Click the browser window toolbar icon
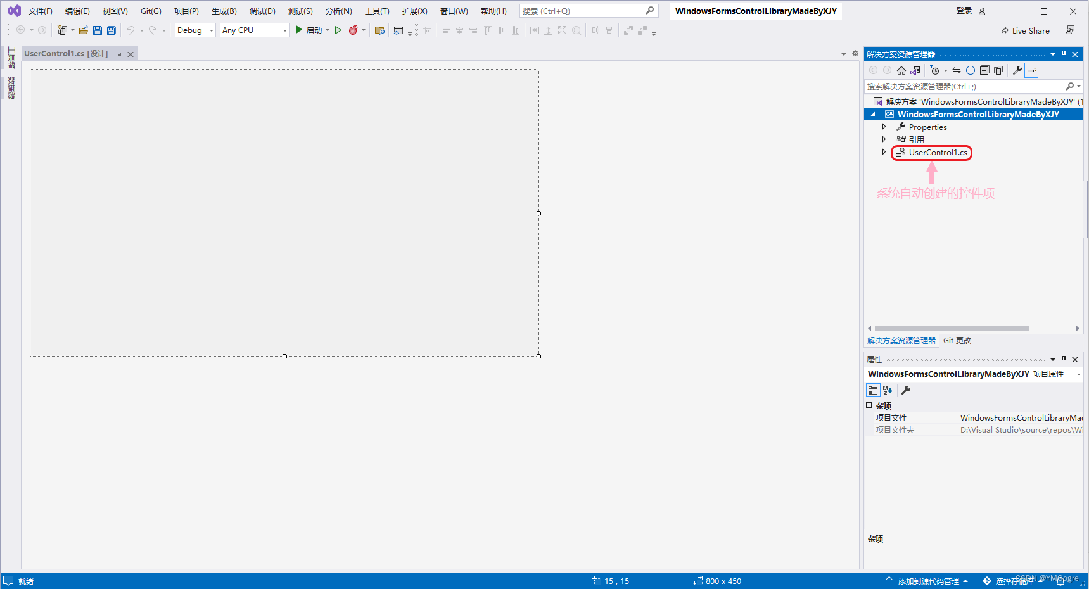 398,30
